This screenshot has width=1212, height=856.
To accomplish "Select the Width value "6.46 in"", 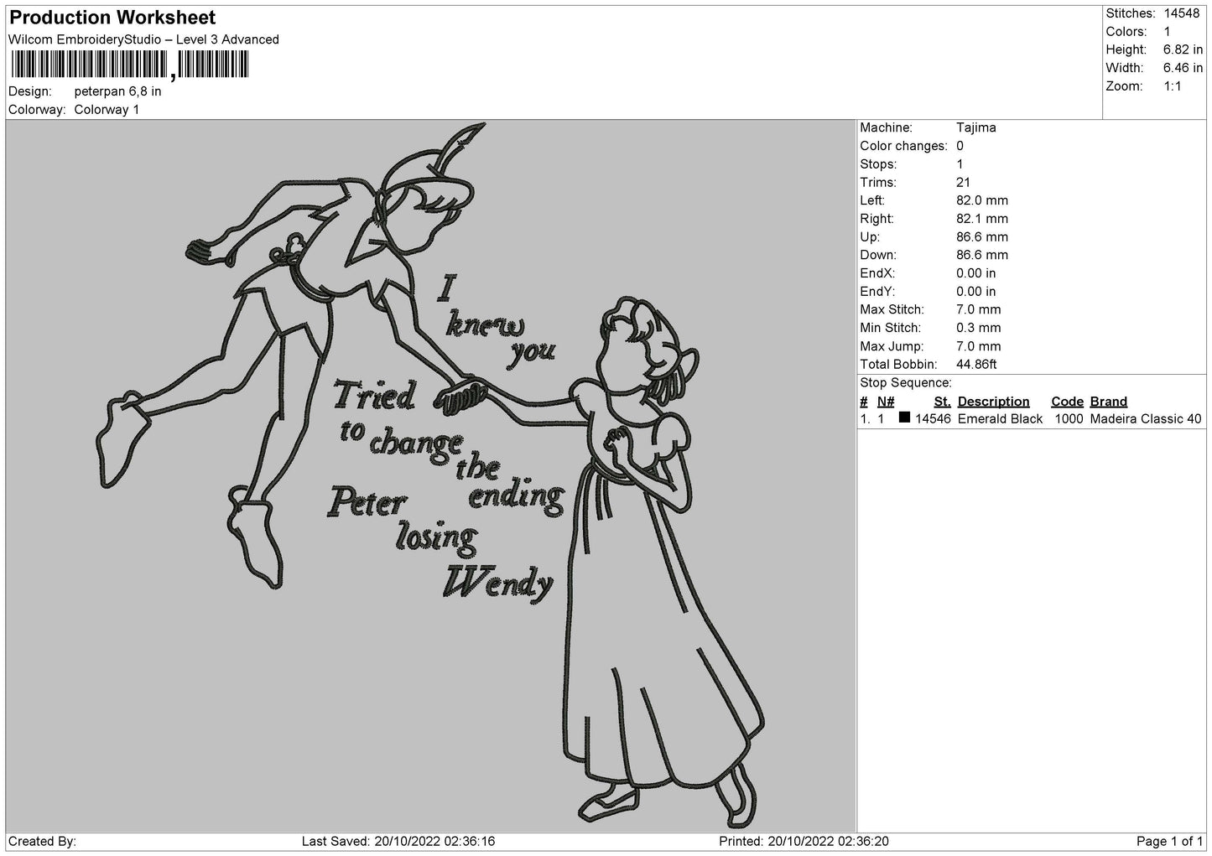I will [x=1183, y=68].
